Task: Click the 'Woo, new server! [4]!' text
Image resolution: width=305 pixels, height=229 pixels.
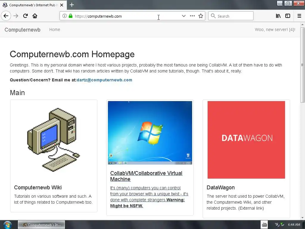Action: click(x=275, y=30)
